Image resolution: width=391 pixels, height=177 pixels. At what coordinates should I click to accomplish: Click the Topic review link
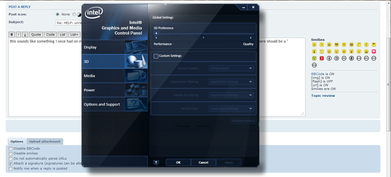coord(323,96)
